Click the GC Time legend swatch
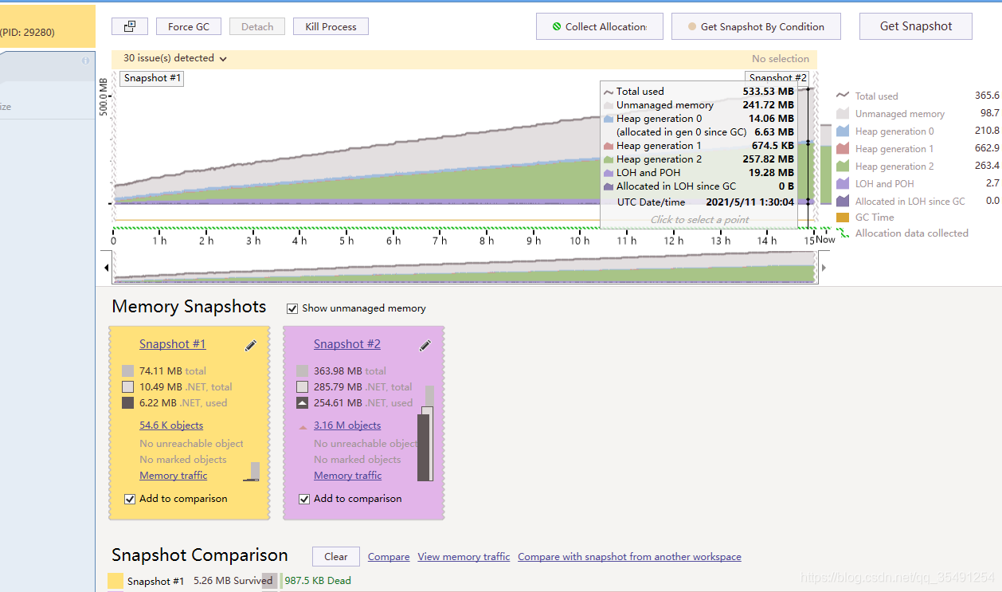Screen dimensions: 1002x592 [x=843, y=218]
